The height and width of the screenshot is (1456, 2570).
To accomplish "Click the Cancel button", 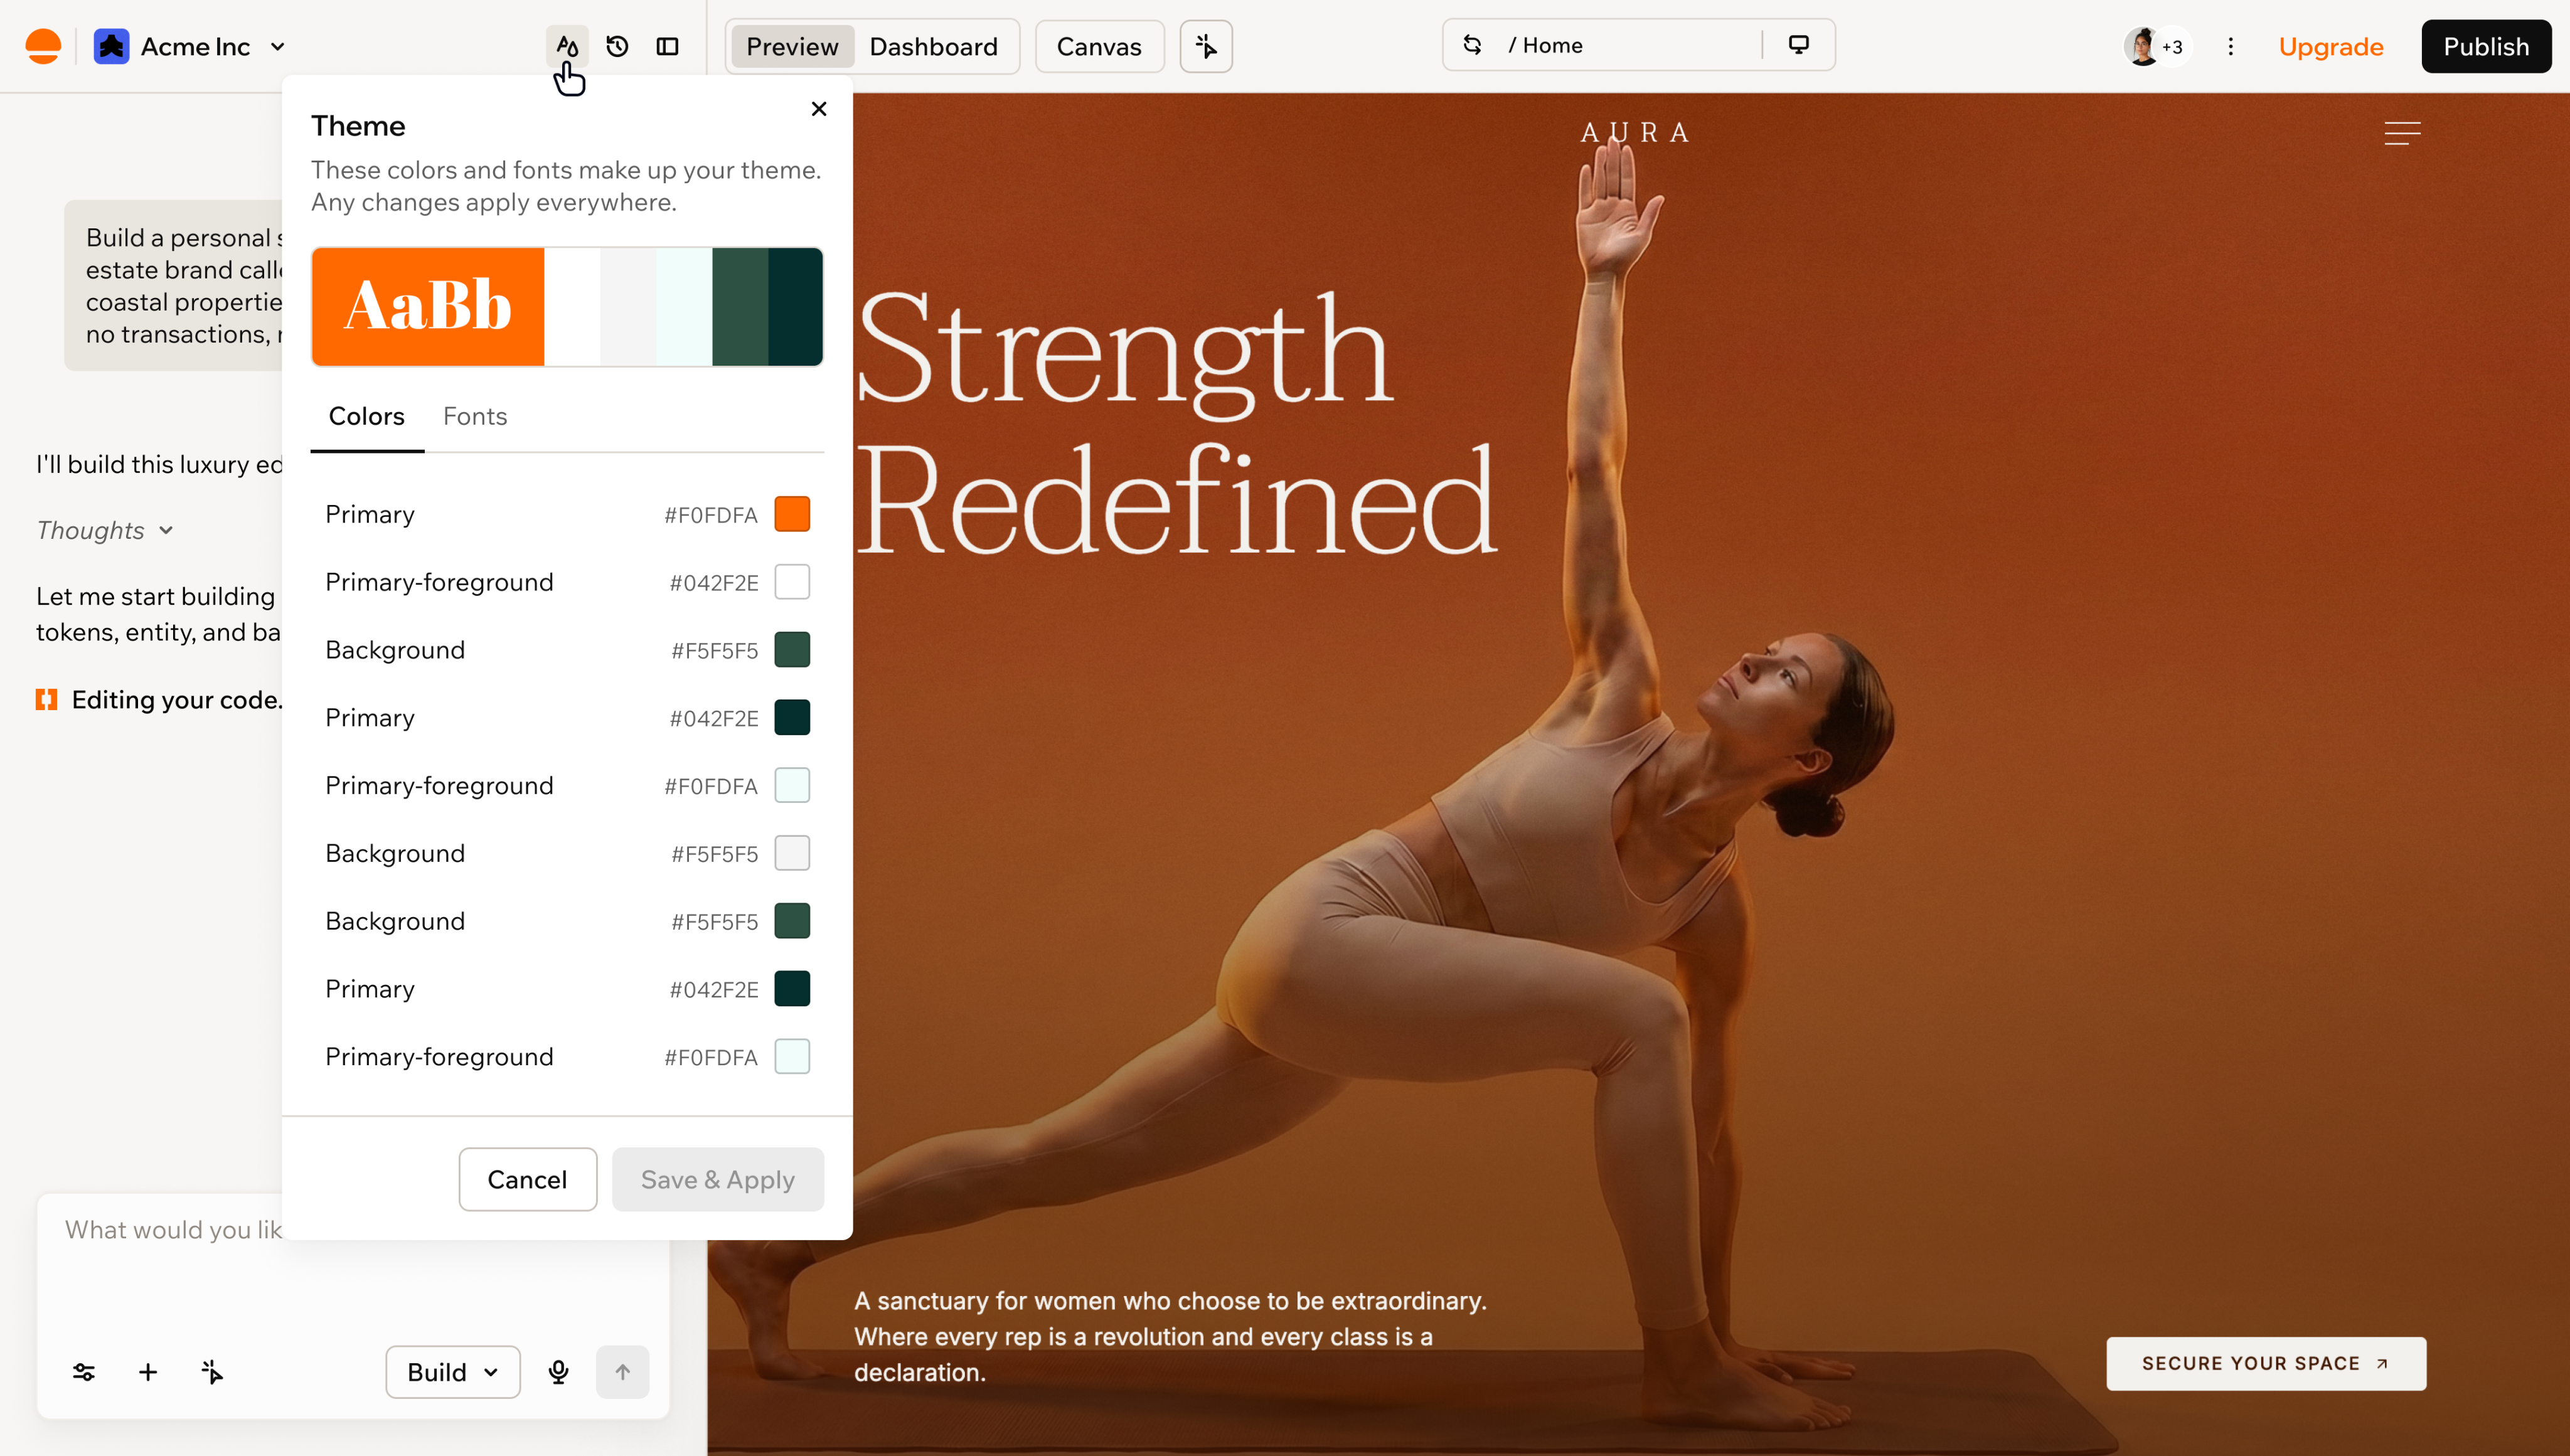I will 527,1179.
